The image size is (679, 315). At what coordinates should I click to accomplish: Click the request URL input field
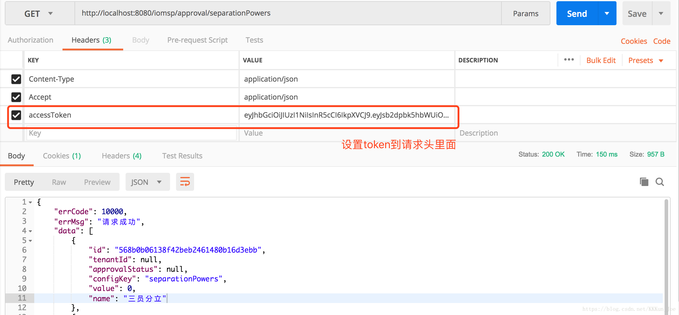[x=288, y=13]
